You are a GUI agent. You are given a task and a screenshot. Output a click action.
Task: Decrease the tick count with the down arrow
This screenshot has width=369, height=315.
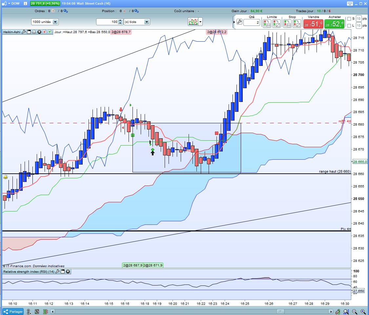120,23
